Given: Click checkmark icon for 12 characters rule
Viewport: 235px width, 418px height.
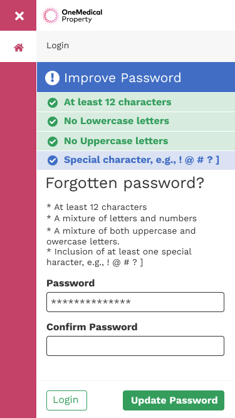Looking at the screenshot, I should click(53, 103).
